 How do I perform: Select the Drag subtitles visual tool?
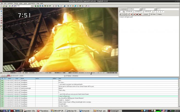tap(1, 11)
